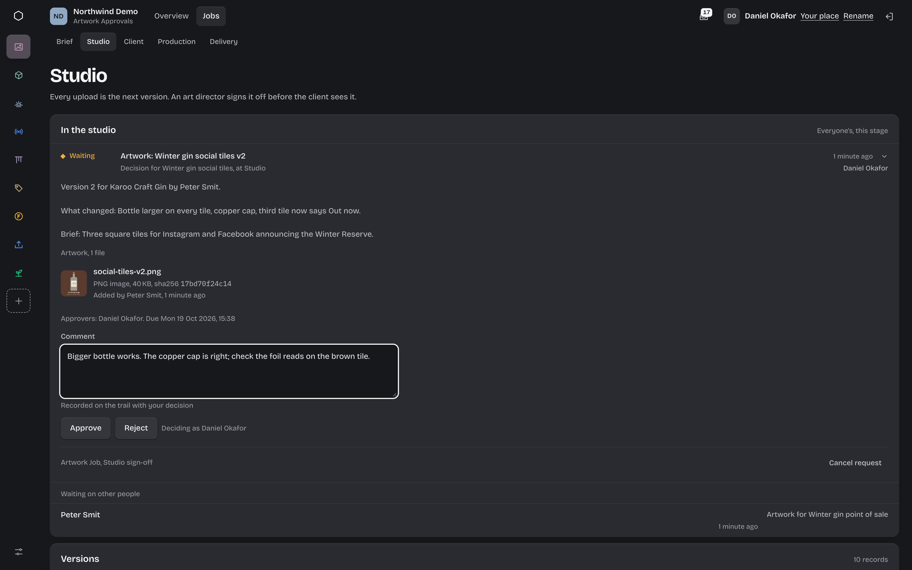Click Cancel request

click(855, 463)
